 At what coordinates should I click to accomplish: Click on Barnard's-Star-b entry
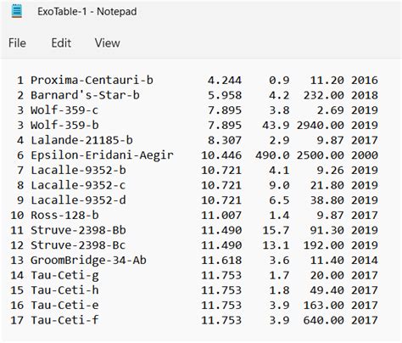(x=85, y=95)
